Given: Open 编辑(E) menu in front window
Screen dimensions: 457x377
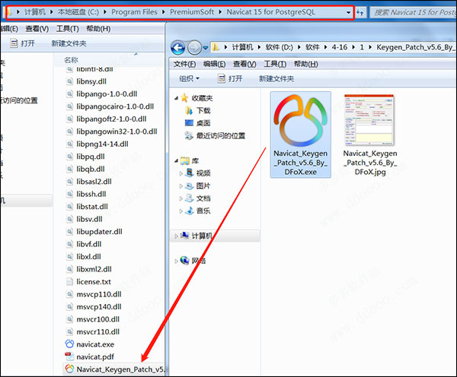Looking at the screenshot, I should pyautogui.click(x=214, y=64).
